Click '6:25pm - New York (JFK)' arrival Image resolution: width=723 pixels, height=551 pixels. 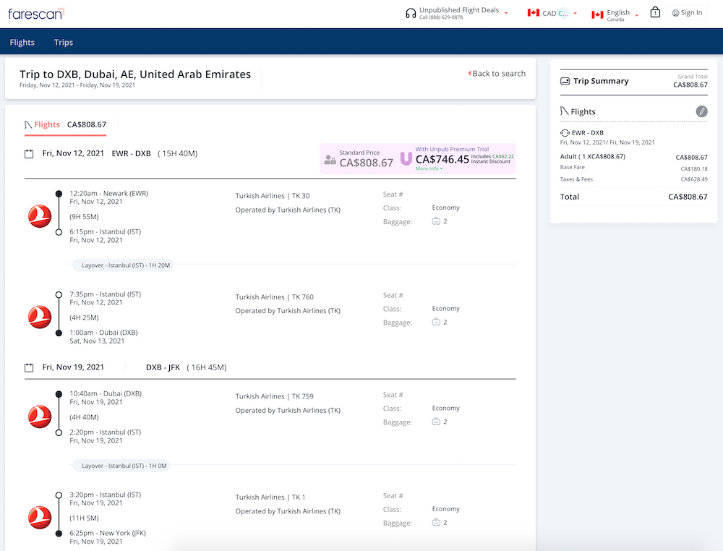(108, 533)
